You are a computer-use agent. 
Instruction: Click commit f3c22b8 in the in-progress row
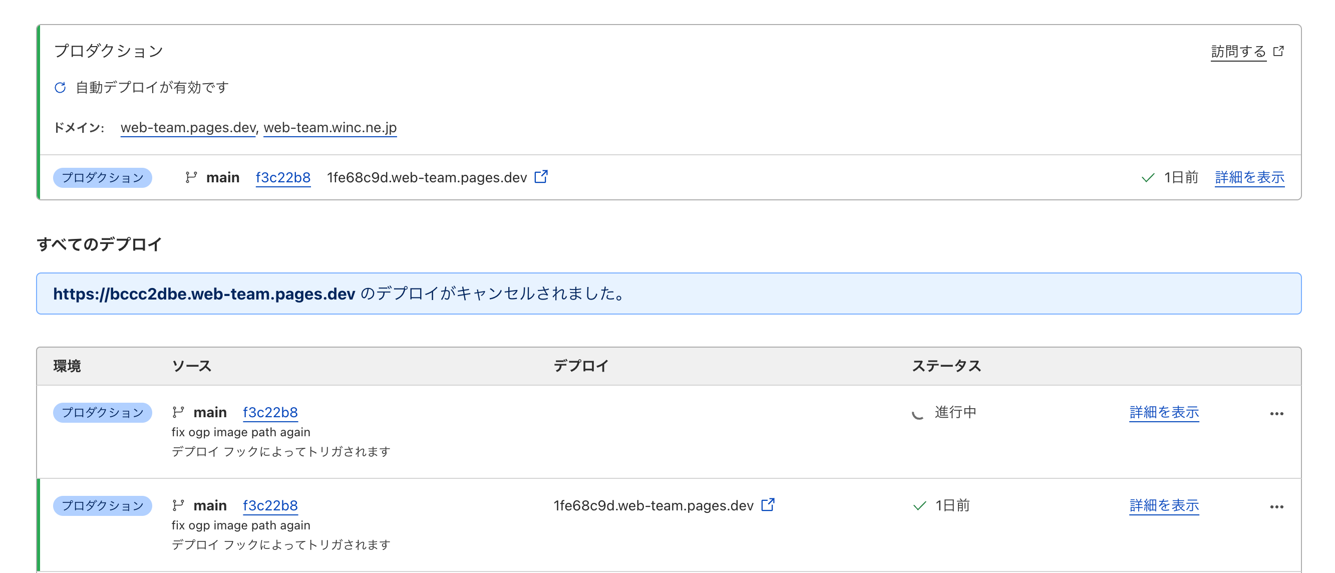(270, 411)
